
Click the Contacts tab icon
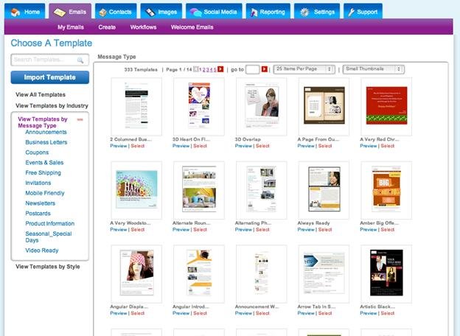(x=102, y=13)
